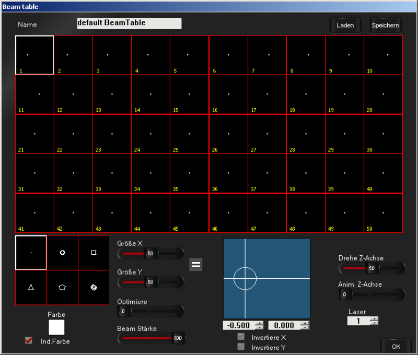Select beam cell 33
Viewport: 418px width, 355px height.
coord(112,173)
